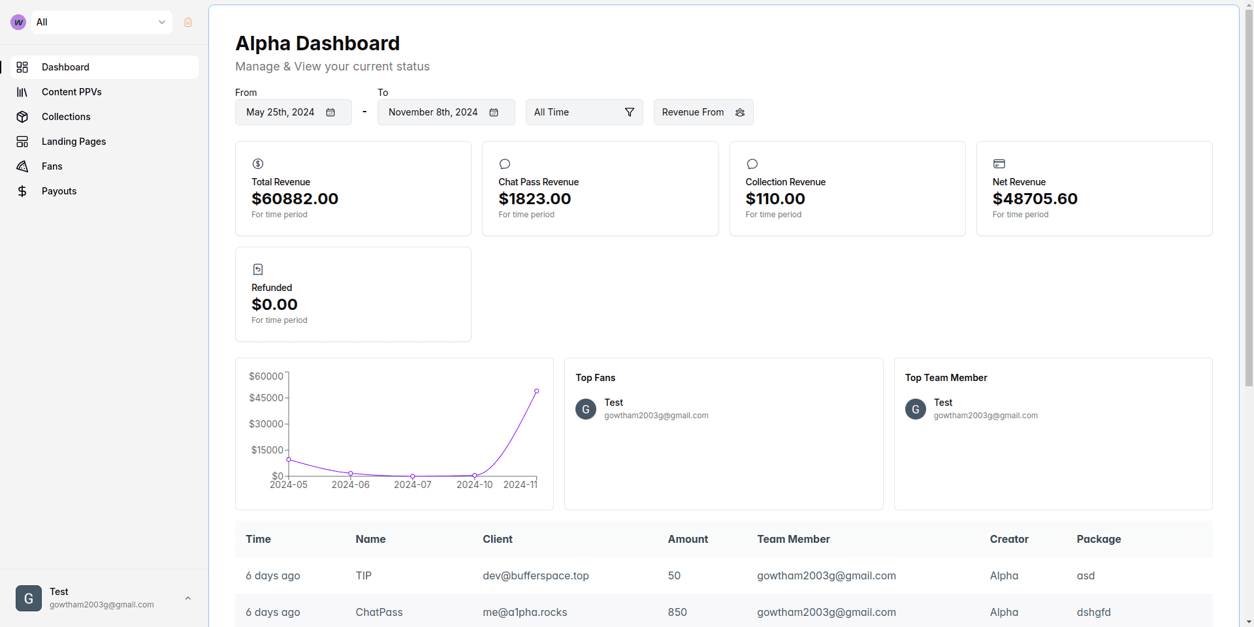Screen dimensions: 1254x627
Task: Click the Package column header
Action: [1099, 540]
